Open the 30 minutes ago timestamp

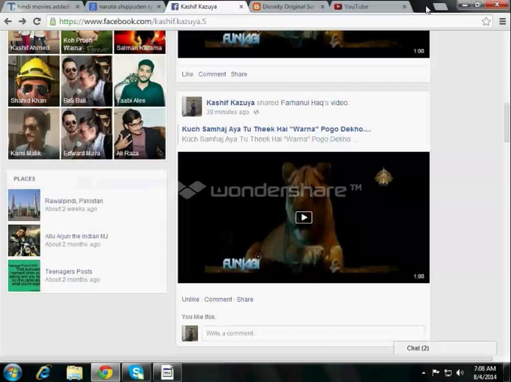coord(228,112)
